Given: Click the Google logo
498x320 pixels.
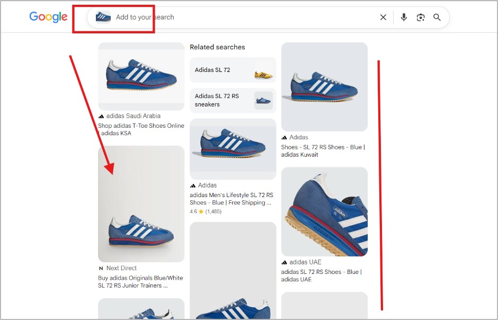Looking at the screenshot, I should tap(48, 17).
